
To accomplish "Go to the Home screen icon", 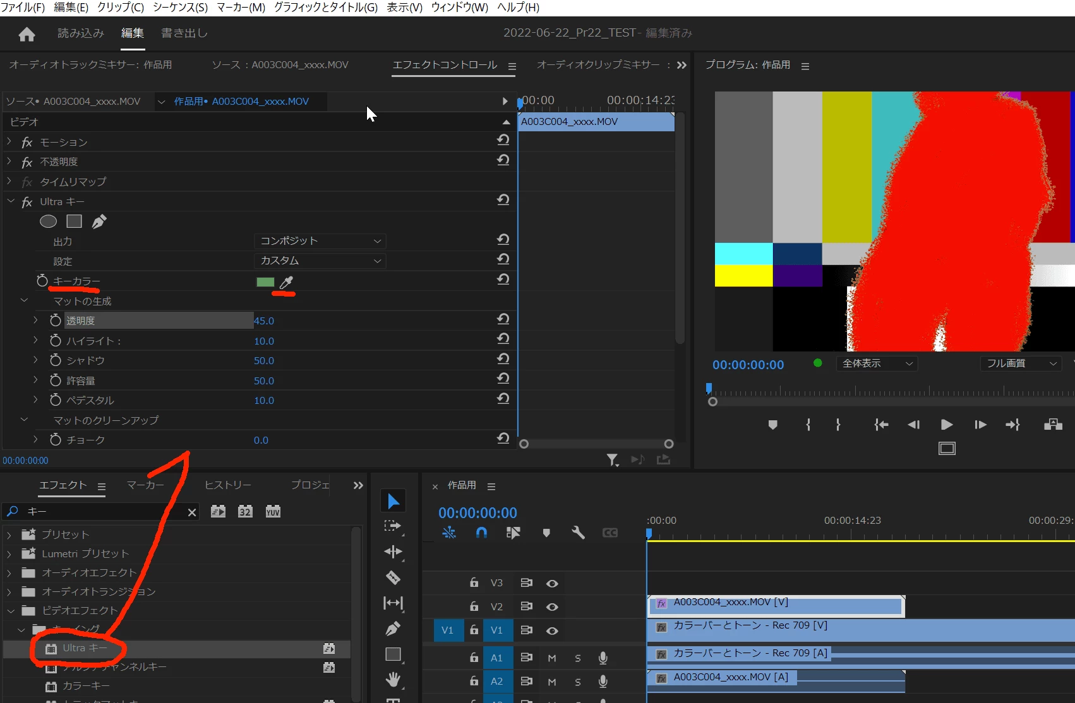I will [27, 34].
